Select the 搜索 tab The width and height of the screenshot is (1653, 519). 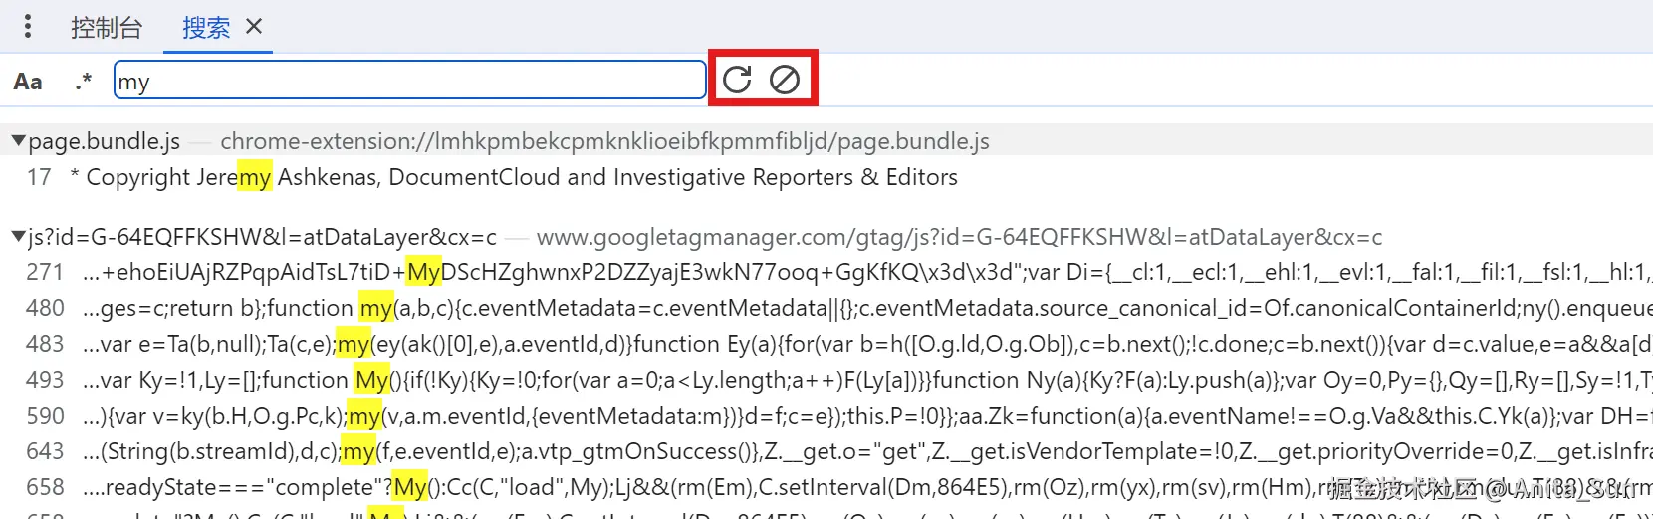coord(206,28)
